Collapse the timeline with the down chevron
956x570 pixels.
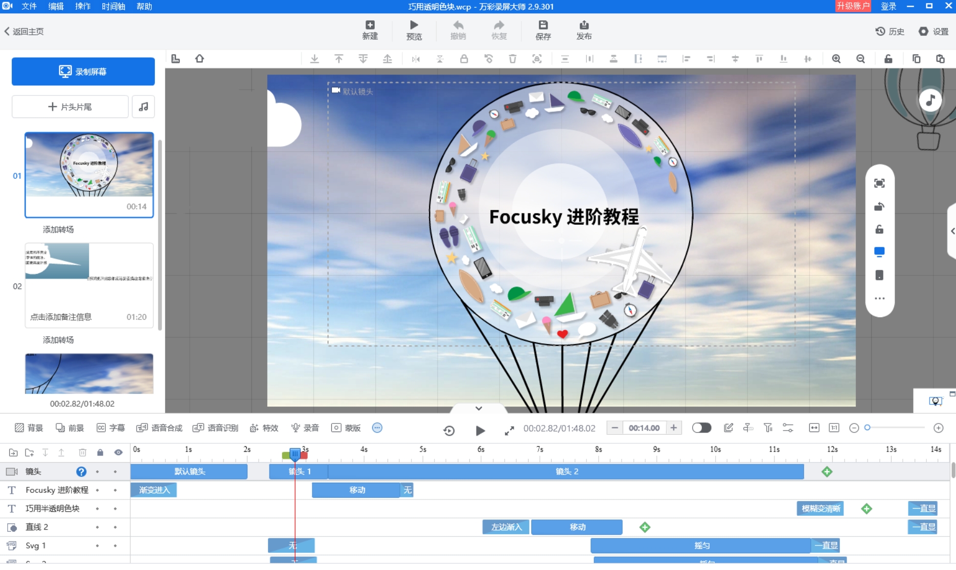pos(479,408)
